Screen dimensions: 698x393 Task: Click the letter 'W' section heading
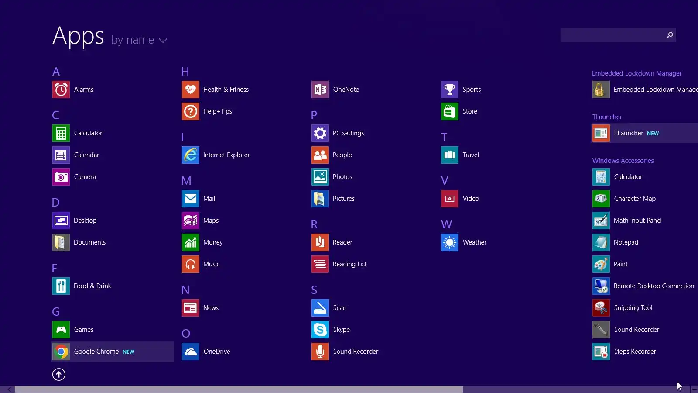click(446, 224)
